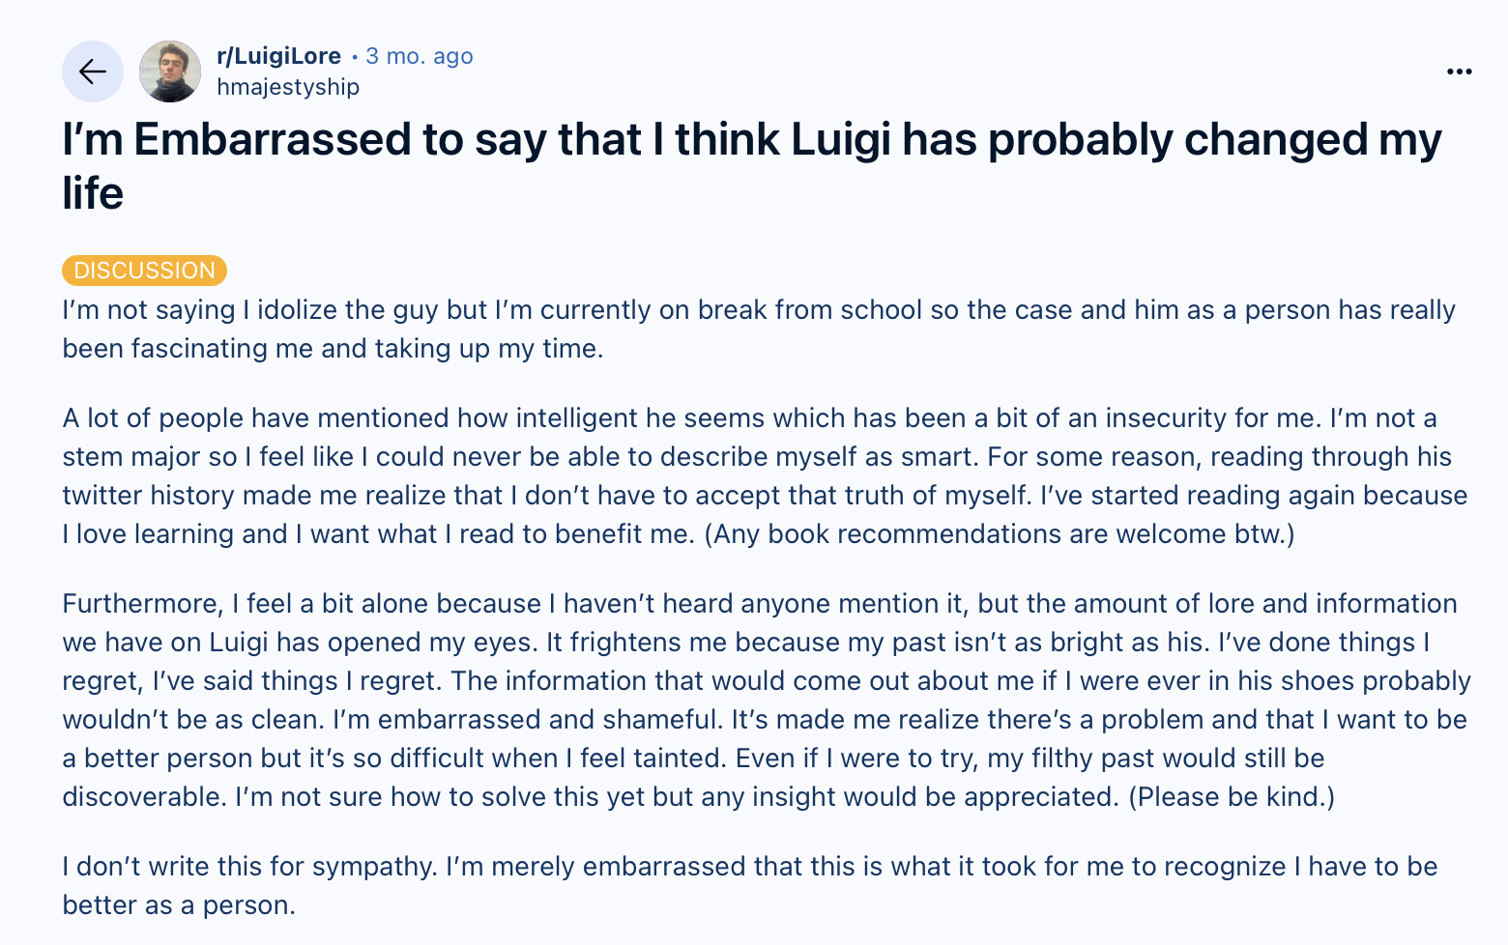The height and width of the screenshot is (945, 1508).
Task: Open the three-dot post options menu
Action: [1459, 72]
